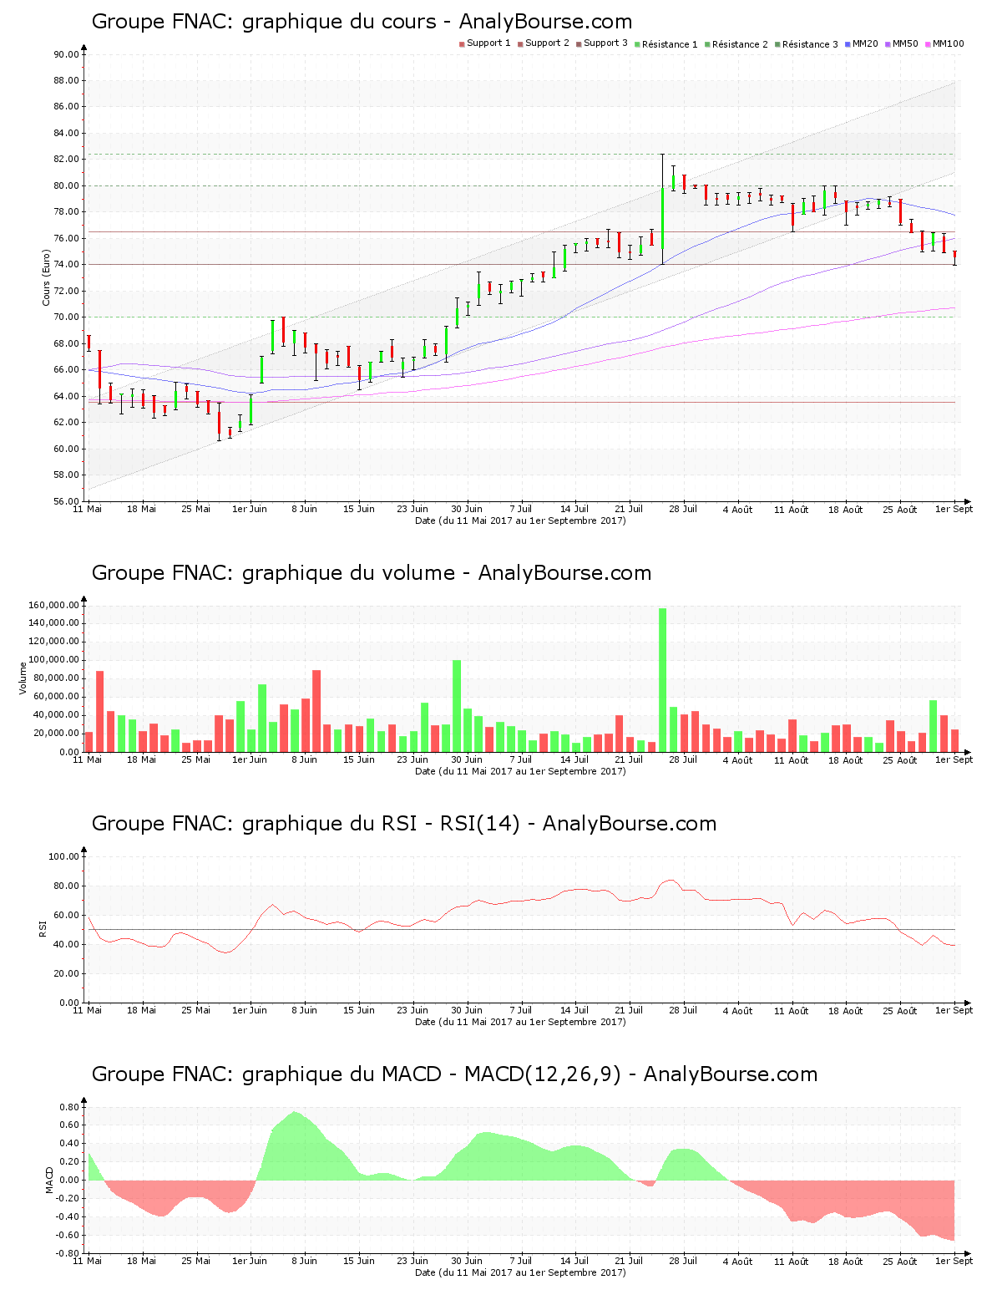Screen dimensions: 1002x1295
Task: Click the 'Volume' vertical axis title
Action: 23,678
